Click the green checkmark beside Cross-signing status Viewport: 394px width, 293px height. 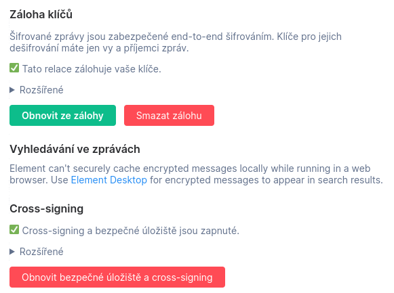[14, 229]
